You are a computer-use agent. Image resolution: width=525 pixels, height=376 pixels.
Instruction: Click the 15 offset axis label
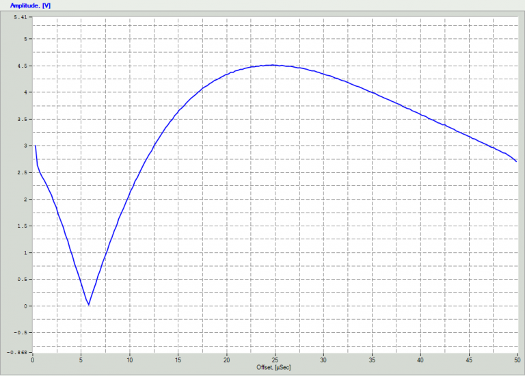tap(178, 360)
